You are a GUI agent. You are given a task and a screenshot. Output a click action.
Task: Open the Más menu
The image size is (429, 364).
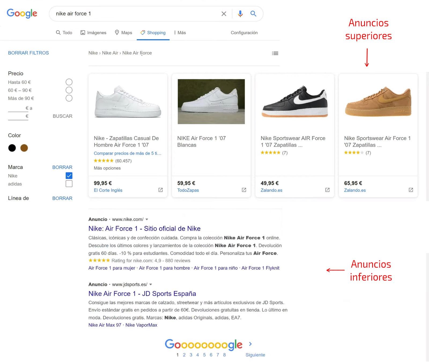(180, 32)
